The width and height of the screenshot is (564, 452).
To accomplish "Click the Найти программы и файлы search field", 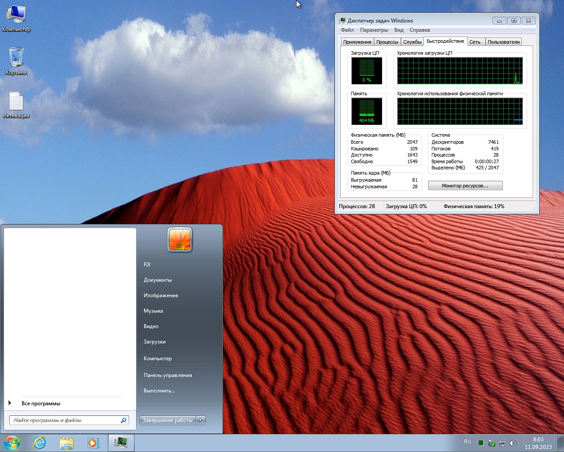I will [65, 420].
